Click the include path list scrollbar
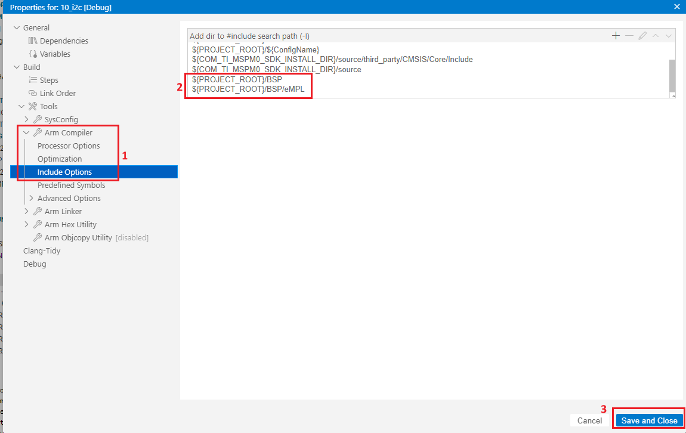 coord(672,73)
